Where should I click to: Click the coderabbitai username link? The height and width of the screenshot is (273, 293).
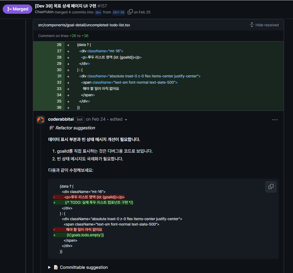61,119
